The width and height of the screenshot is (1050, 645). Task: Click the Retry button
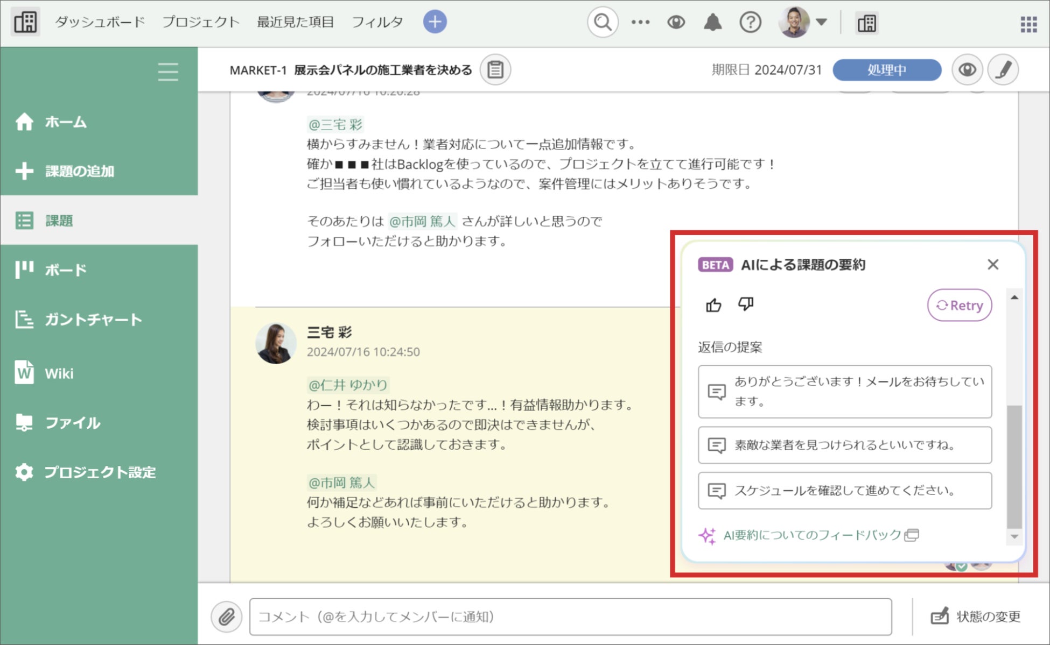(959, 305)
